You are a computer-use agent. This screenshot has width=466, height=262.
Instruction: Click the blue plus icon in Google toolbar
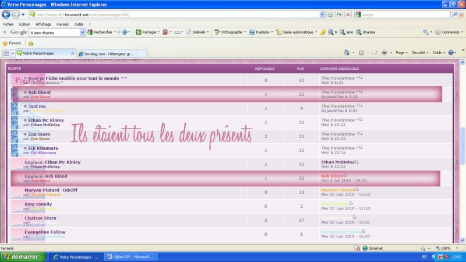[x=124, y=32]
